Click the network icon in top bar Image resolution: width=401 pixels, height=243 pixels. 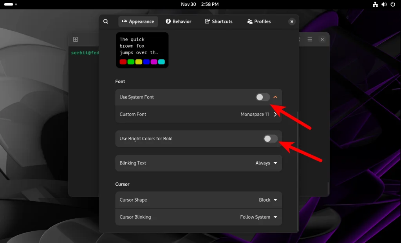coord(375,4)
